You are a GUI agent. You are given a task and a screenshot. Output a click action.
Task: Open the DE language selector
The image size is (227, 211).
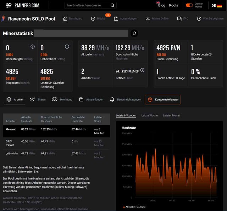click(217, 6)
